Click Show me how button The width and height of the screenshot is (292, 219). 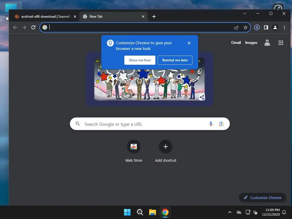pos(140,60)
